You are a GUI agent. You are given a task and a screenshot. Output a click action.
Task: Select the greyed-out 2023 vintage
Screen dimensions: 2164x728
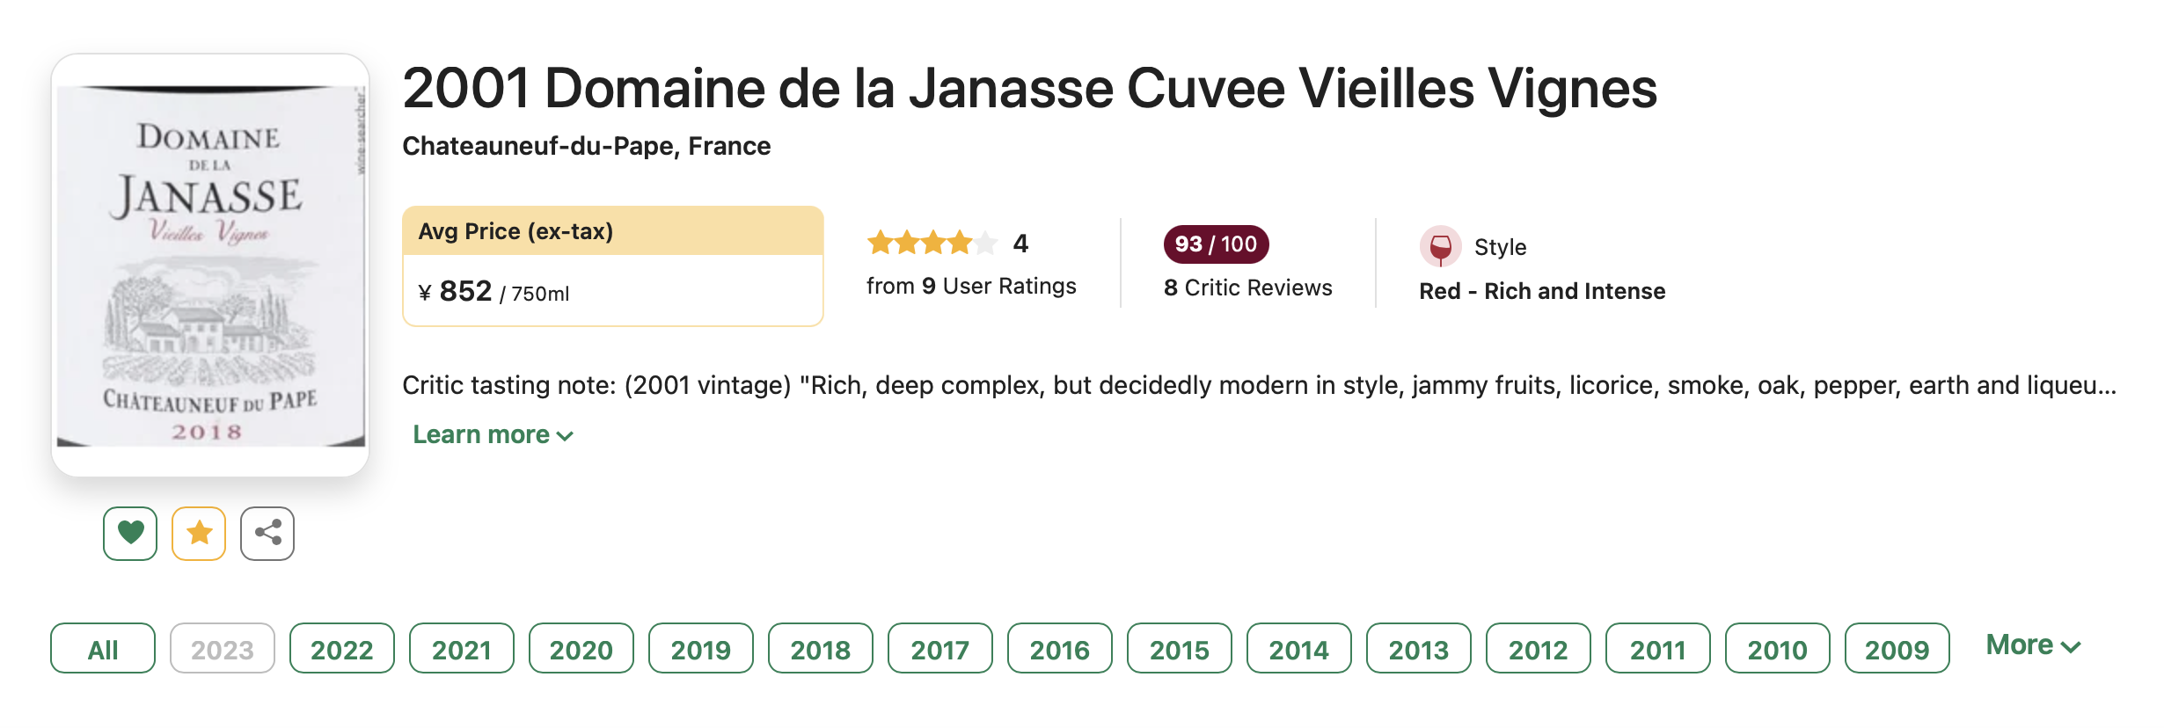[223, 649]
